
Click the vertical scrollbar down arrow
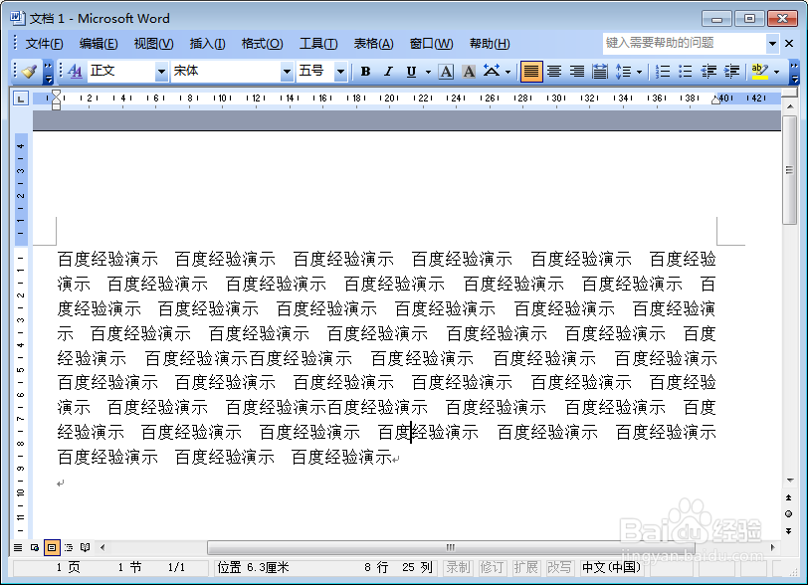point(789,481)
